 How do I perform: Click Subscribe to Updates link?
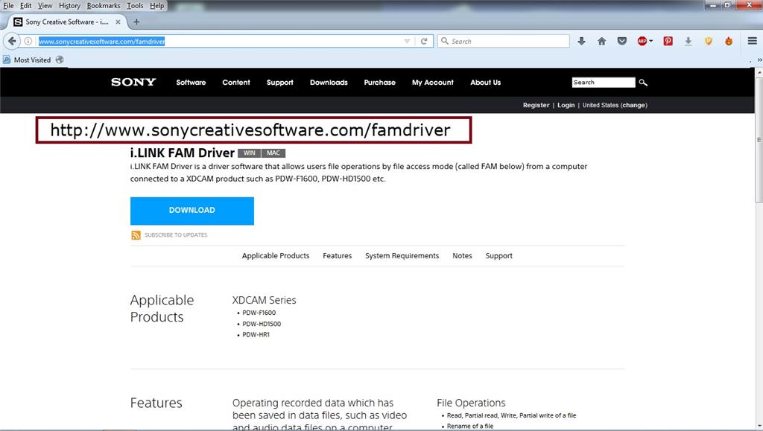pyautogui.click(x=176, y=235)
